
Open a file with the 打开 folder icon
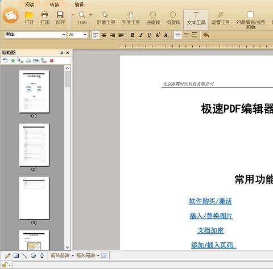tap(29, 18)
